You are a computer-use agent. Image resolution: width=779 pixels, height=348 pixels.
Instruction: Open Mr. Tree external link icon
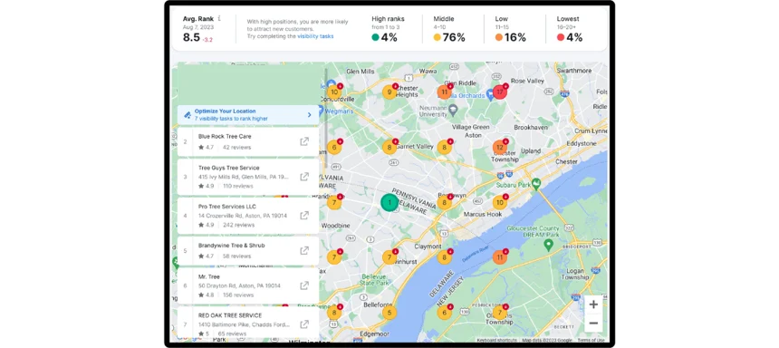[304, 285]
